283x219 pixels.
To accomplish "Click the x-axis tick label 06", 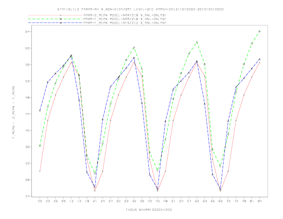I will (x=56, y=201).
